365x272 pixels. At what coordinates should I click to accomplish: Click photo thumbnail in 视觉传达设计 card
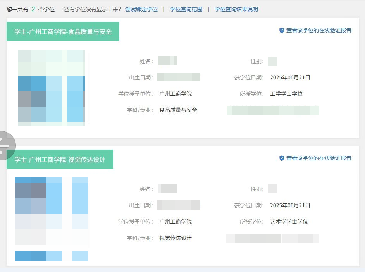[52, 219]
